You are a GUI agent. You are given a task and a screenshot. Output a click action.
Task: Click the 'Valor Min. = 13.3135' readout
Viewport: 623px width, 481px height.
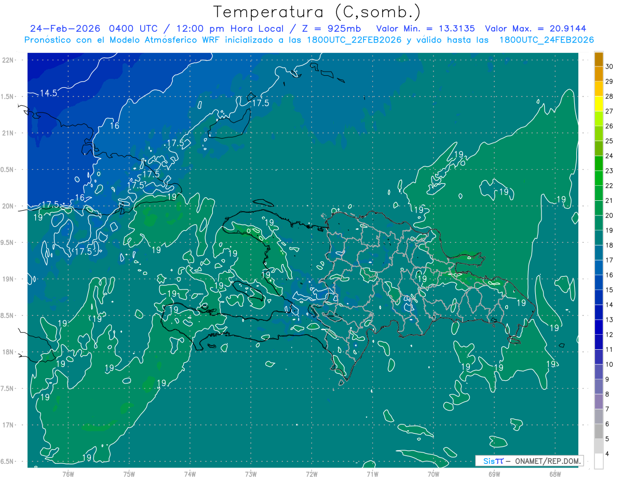426,28
